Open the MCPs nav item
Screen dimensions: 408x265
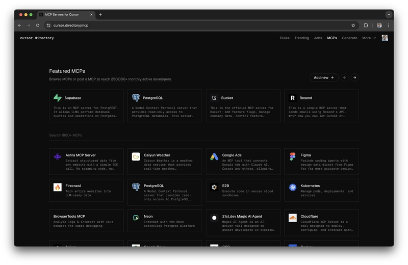[332, 38]
